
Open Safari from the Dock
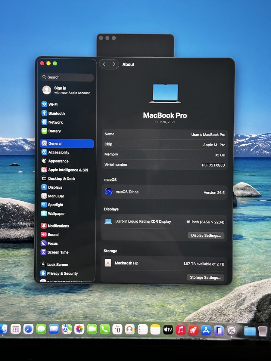pyautogui.click(x=28, y=329)
